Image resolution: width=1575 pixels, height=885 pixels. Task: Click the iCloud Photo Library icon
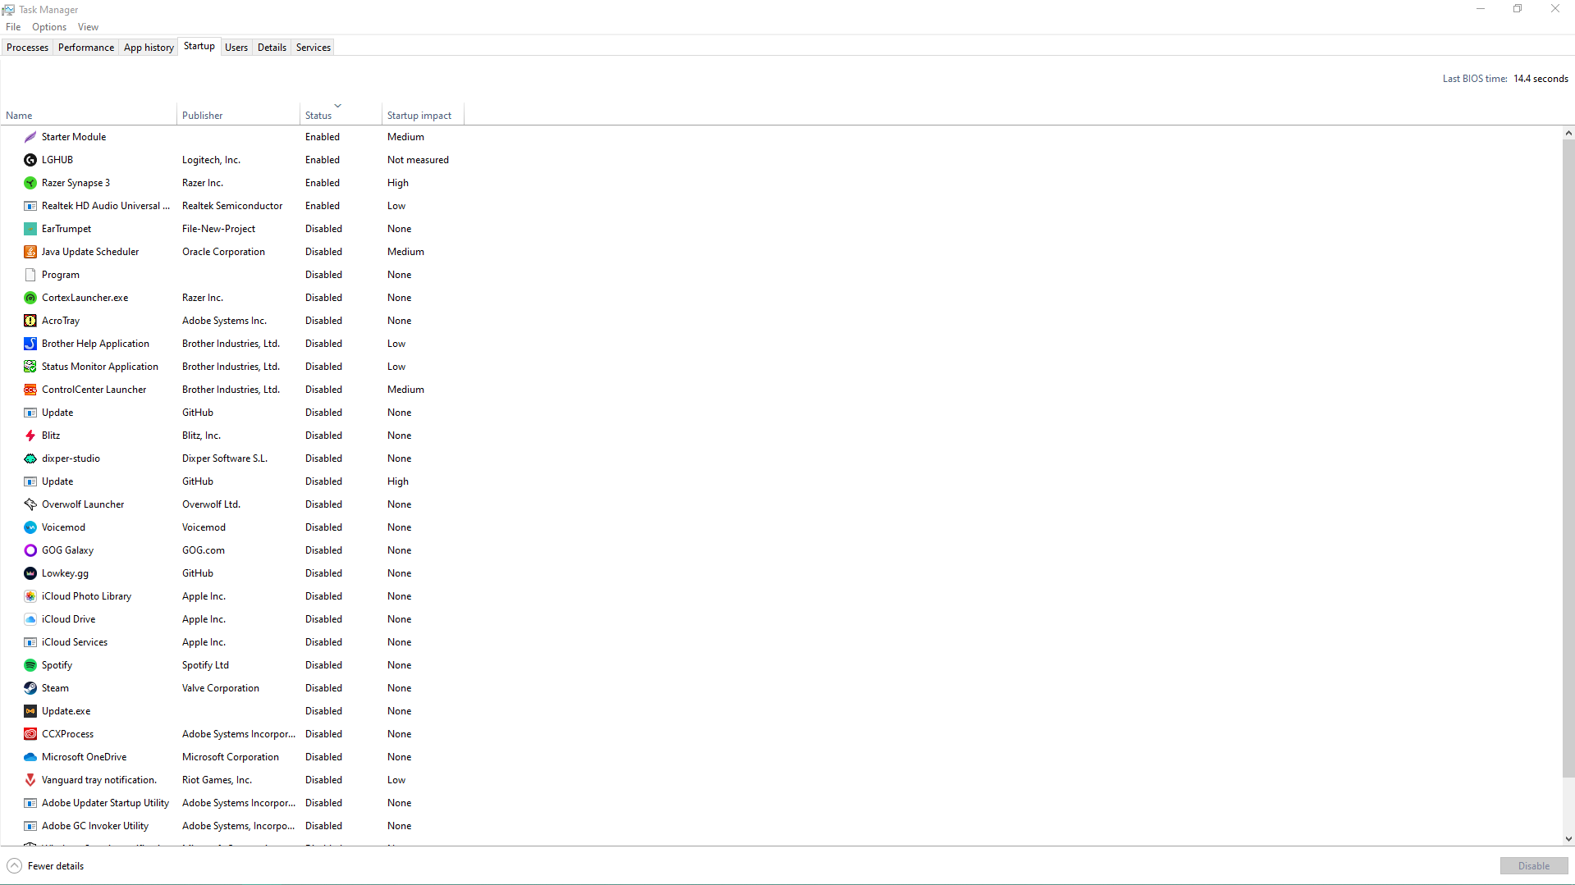pos(30,596)
